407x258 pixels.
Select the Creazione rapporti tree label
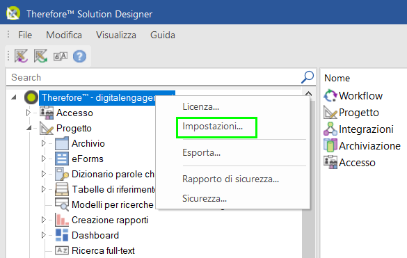(110, 220)
